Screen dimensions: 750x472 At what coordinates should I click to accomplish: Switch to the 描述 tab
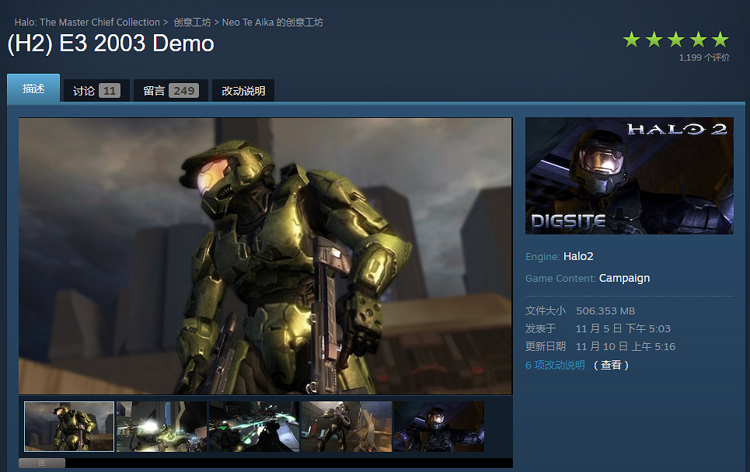coord(33,89)
